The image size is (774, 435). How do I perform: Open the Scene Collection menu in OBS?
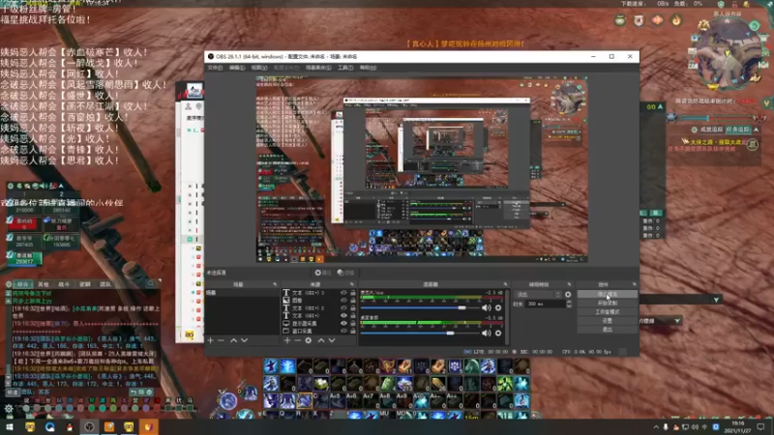[318, 68]
